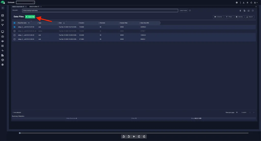Sort by the Date column header
Viewport: 261px width, 141px height.
click(x=60, y=23)
